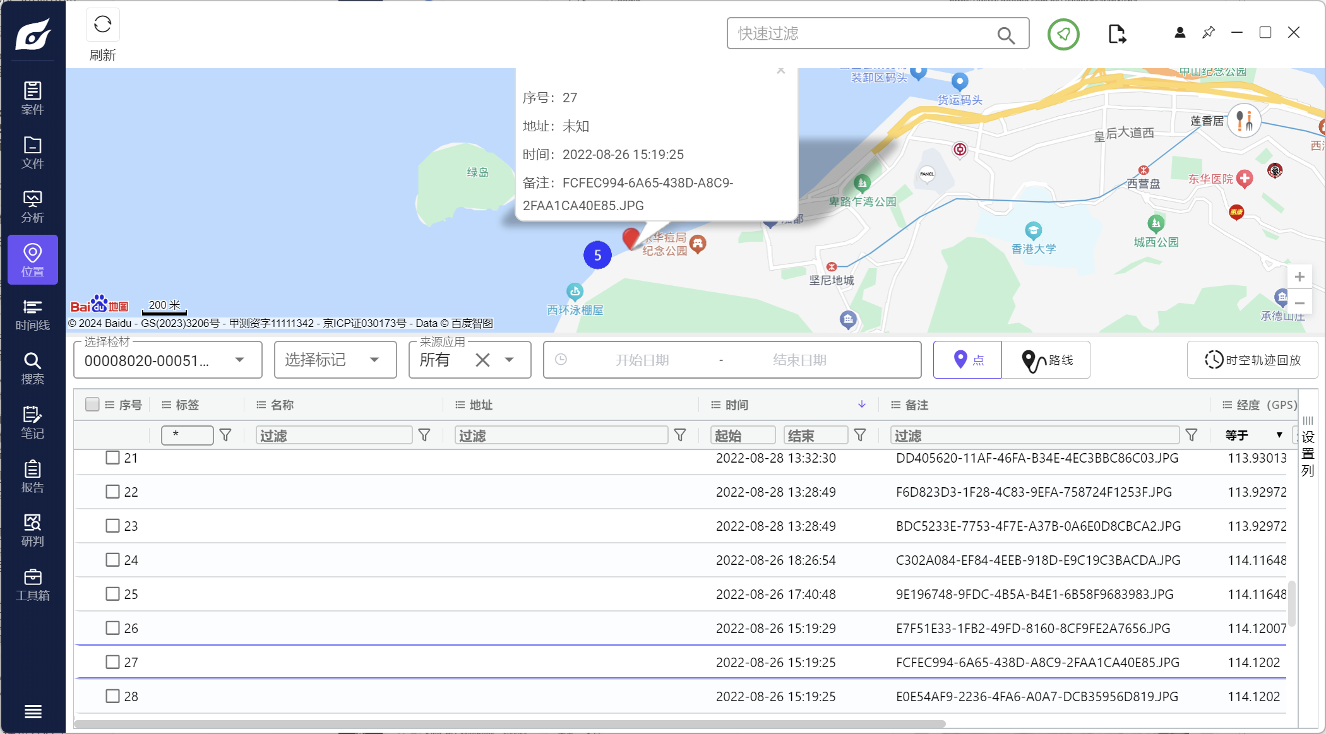Viewport: 1326px width, 734px height.
Task: Open the 等于 operator dropdown for 经度
Action: [x=1254, y=435]
